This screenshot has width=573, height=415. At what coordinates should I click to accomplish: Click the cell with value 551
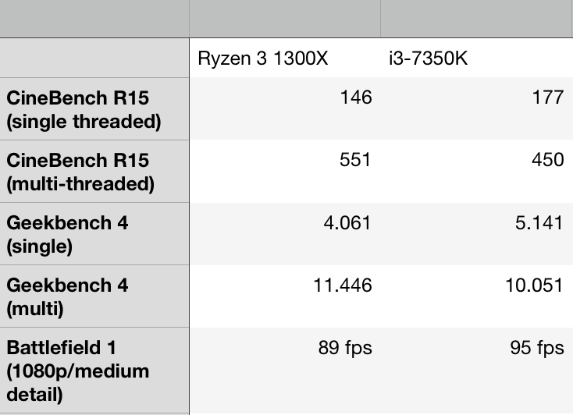coord(284,172)
